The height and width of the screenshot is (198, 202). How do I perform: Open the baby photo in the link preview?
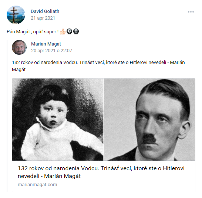pos(58,120)
